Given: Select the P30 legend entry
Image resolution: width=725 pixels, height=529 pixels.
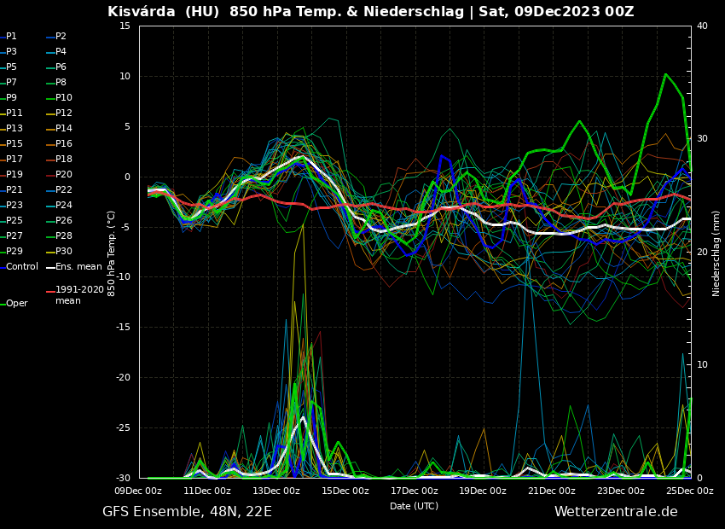Looking at the screenshot, I should tap(63, 252).
